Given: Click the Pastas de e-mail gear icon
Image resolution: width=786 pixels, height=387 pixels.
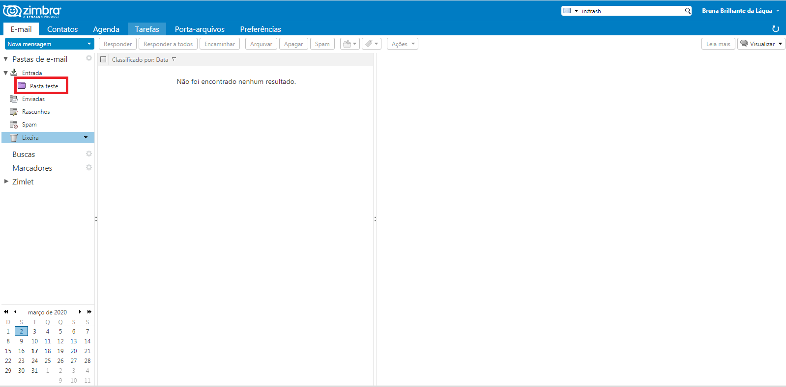Looking at the screenshot, I should [x=89, y=58].
